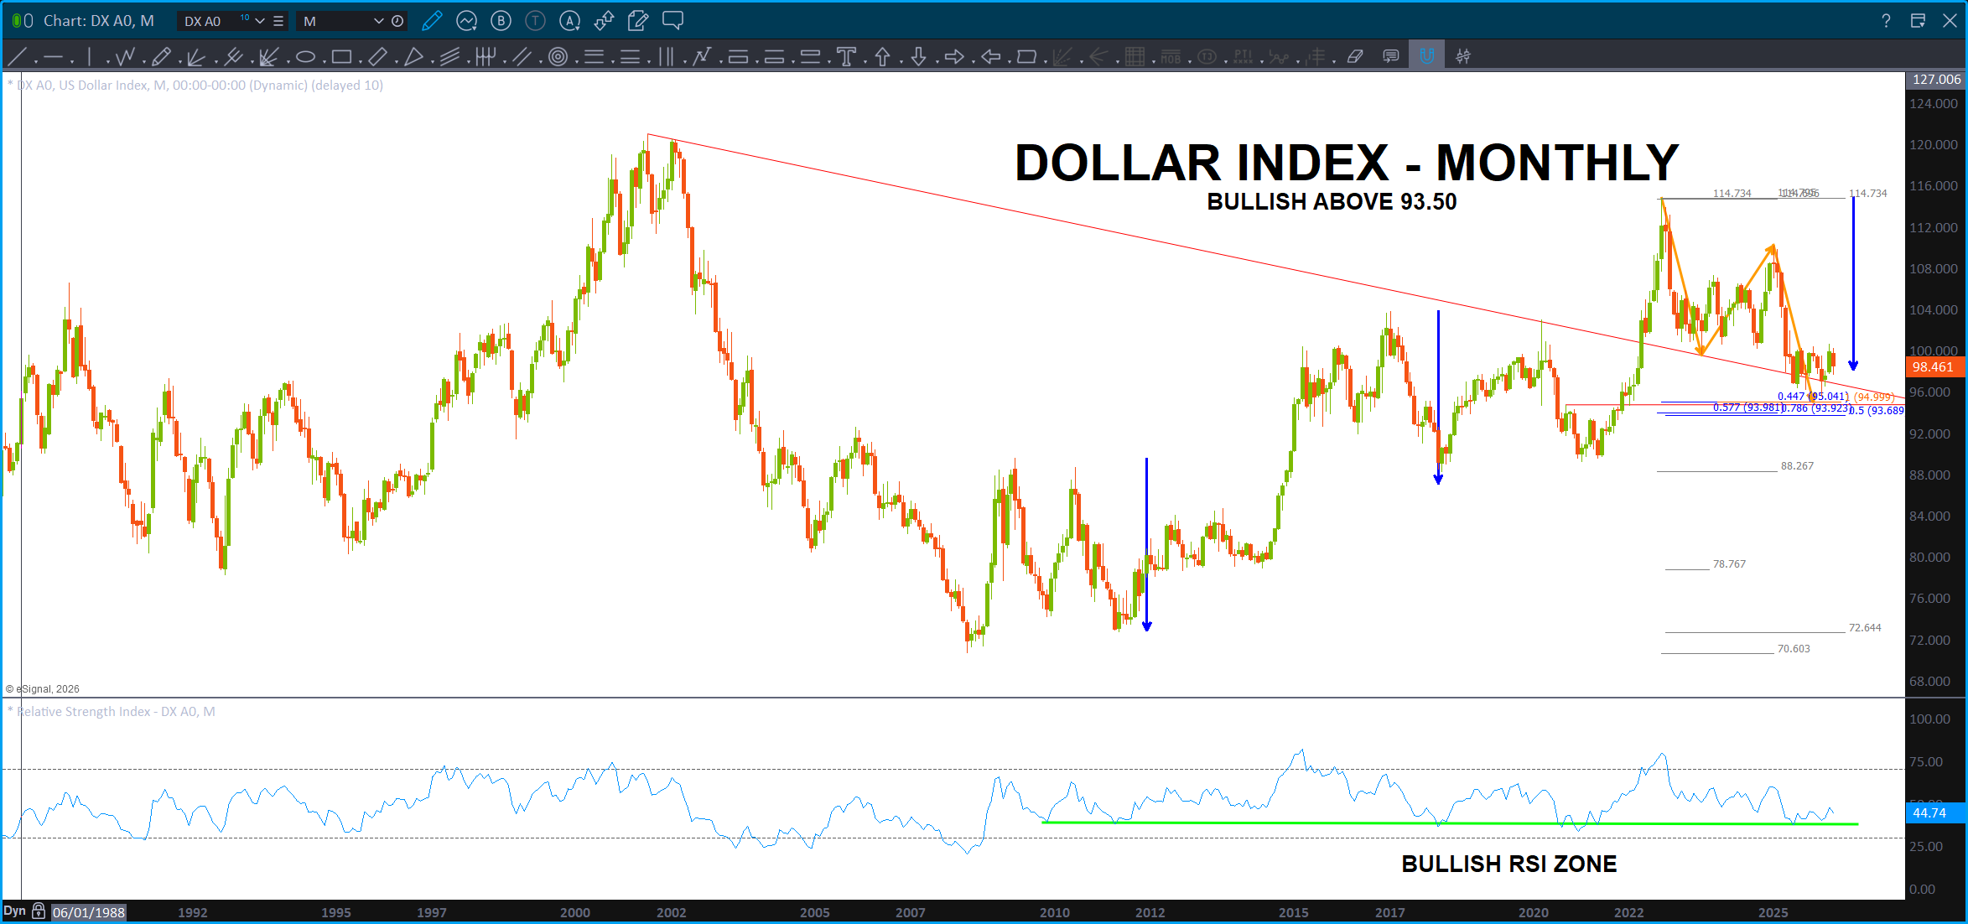
Task: Select the Fibonacci circles tool
Action: [x=558, y=57]
